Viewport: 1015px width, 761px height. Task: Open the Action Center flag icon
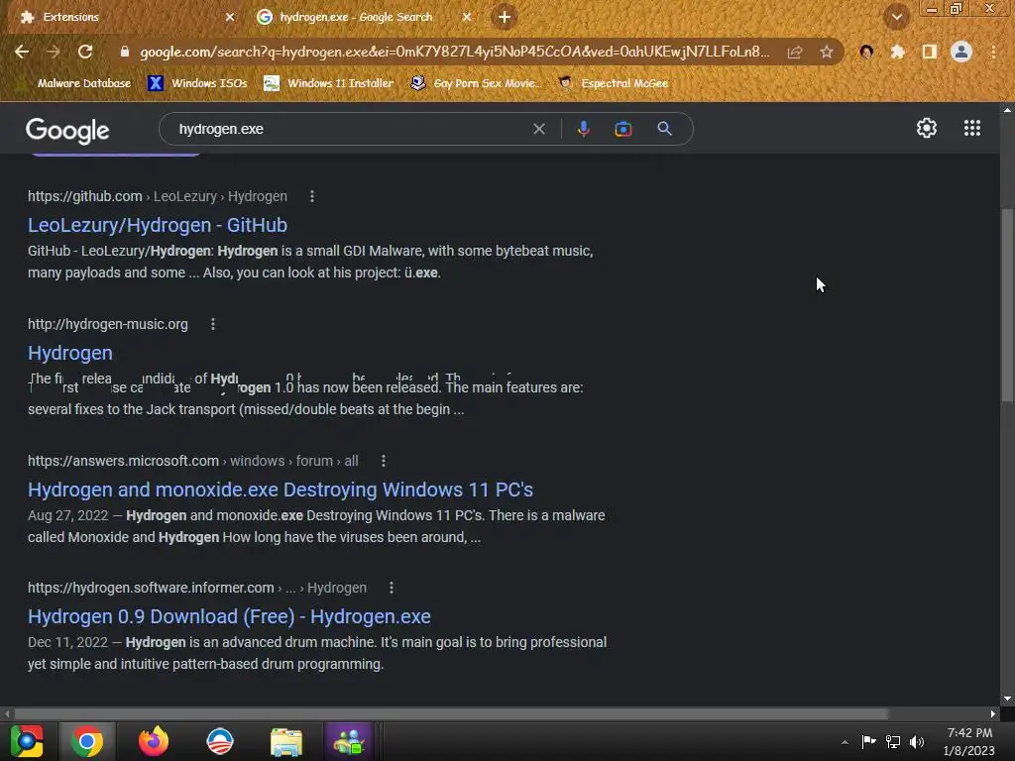tap(868, 741)
